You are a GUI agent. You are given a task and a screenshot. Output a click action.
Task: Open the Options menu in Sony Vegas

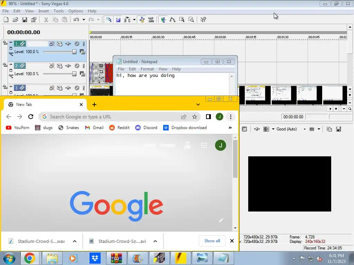point(76,11)
